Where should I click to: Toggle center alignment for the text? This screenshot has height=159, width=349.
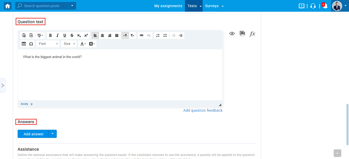(102, 35)
